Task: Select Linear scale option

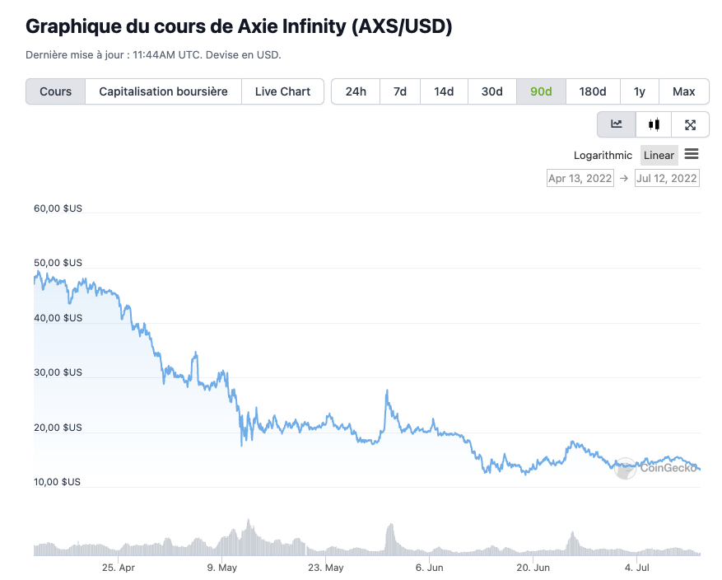Action: (x=659, y=155)
